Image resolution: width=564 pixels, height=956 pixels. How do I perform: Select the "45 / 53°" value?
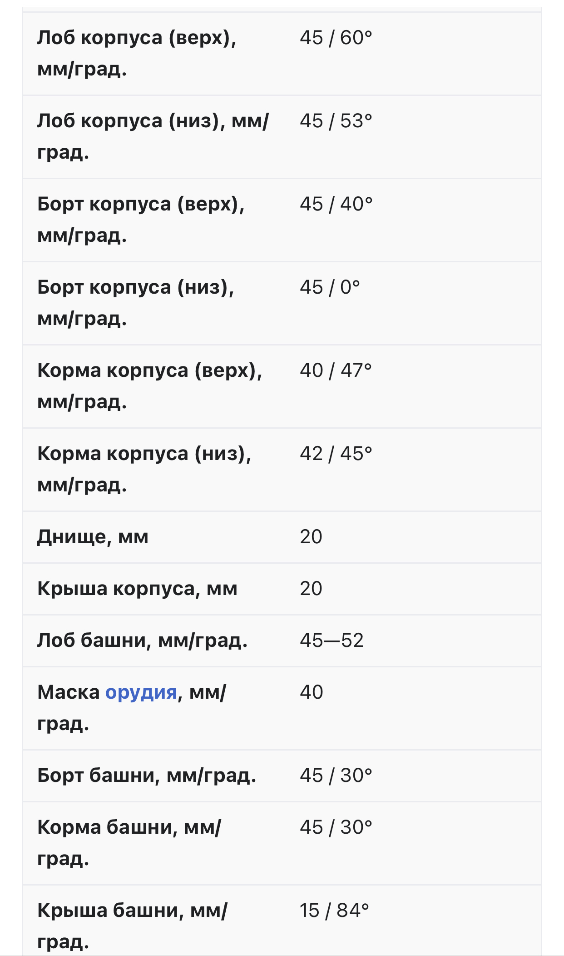point(336,121)
